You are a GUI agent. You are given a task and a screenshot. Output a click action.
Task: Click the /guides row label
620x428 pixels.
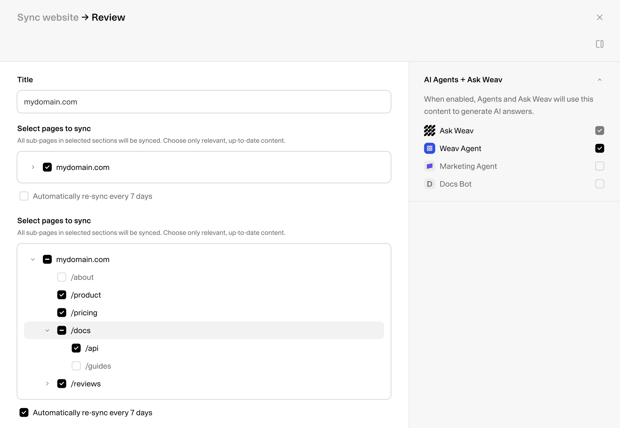click(98, 366)
